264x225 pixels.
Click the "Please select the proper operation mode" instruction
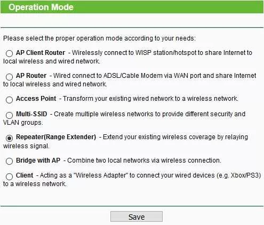99,38
